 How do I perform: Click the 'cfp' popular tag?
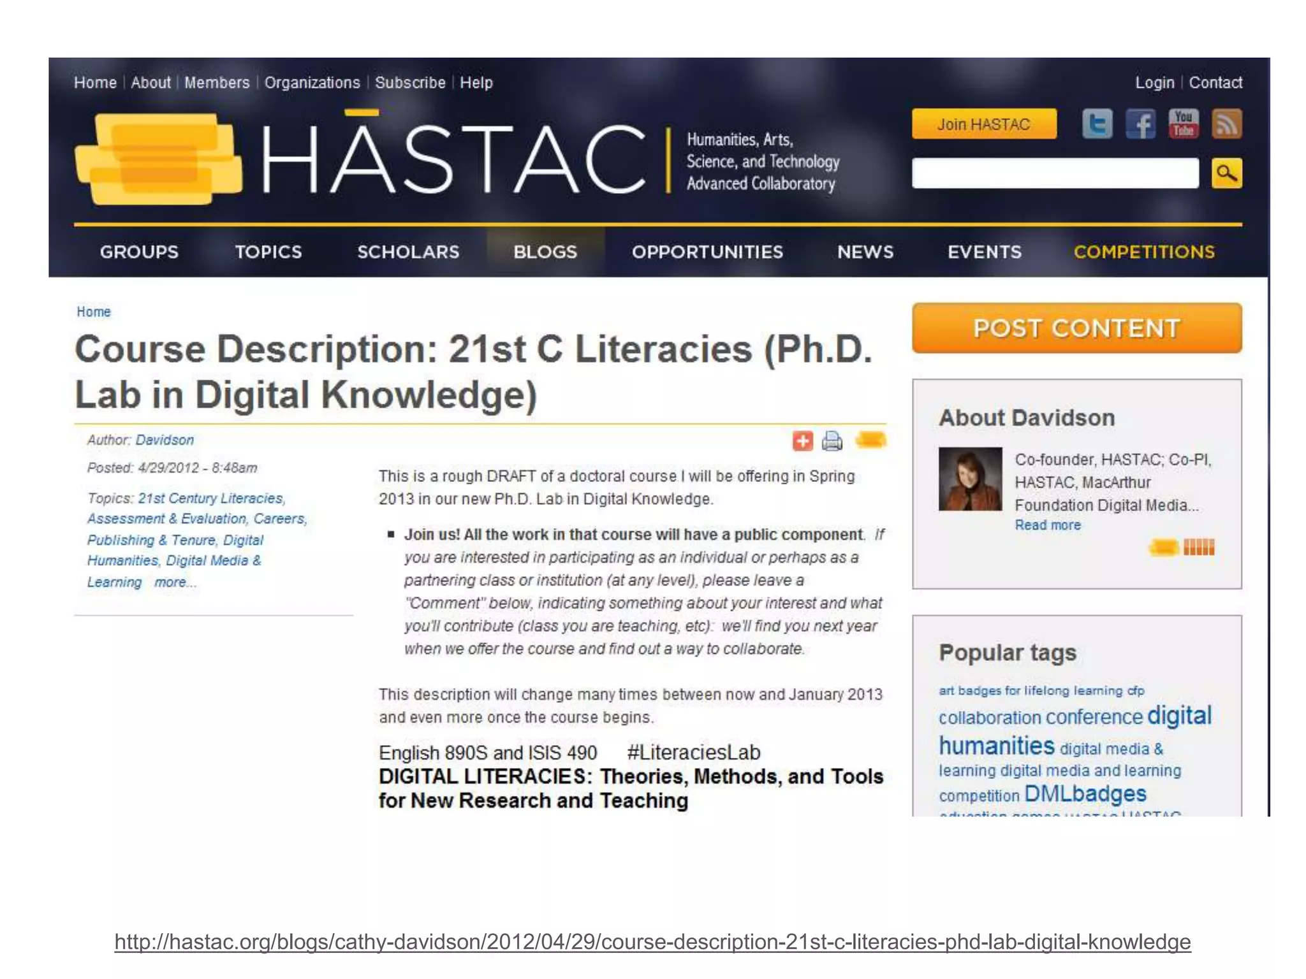(1136, 690)
